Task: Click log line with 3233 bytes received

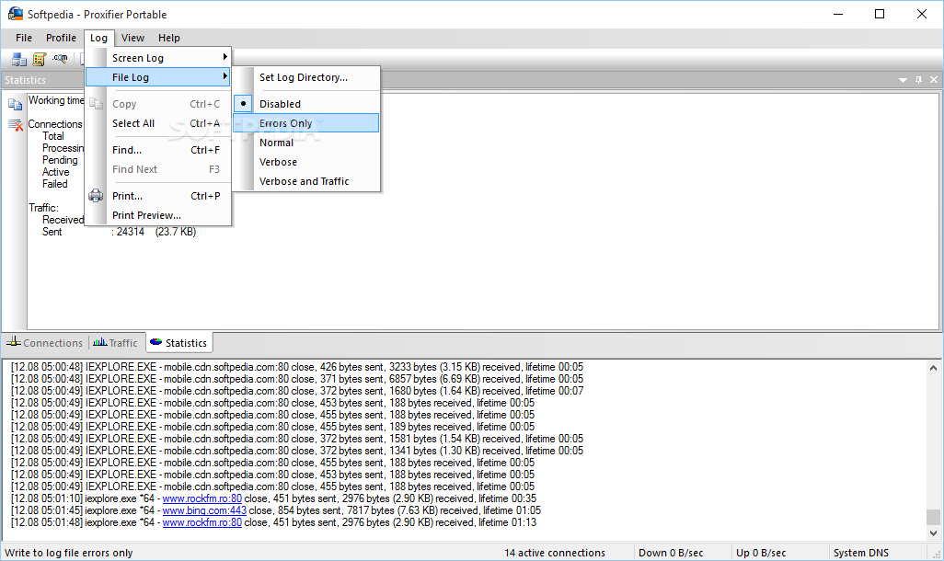Action: point(297,367)
